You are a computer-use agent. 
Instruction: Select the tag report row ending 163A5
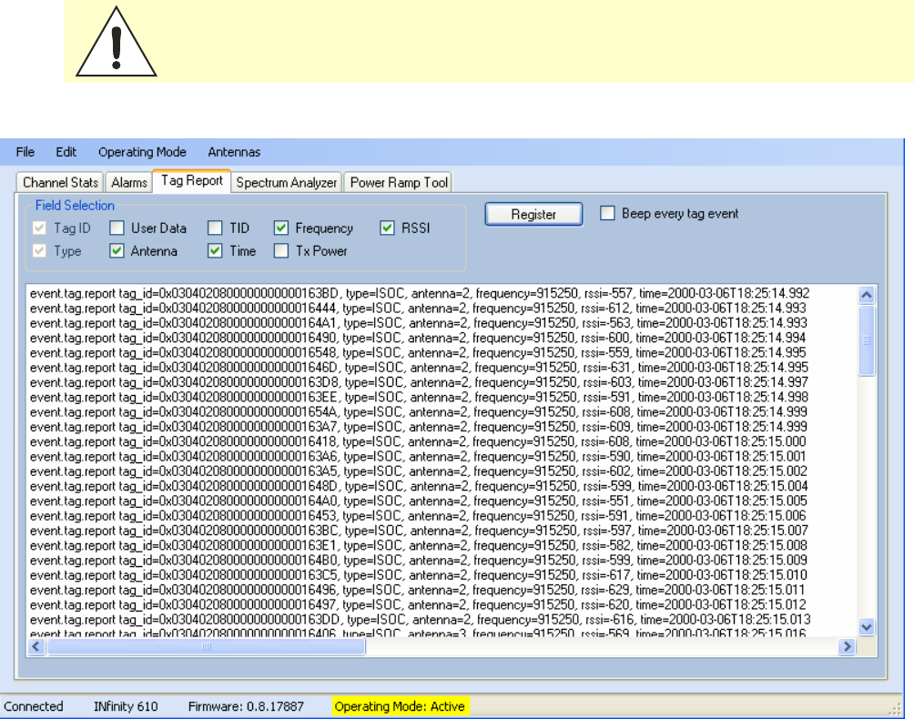419,471
